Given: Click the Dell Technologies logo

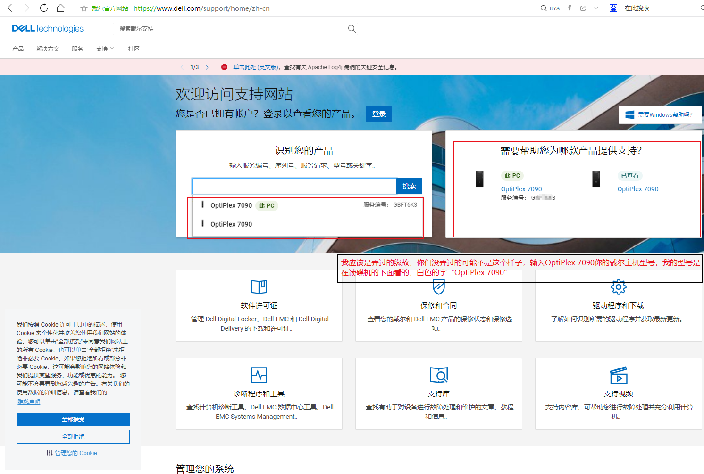Looking at the screenshot, I should coord(48,29).
